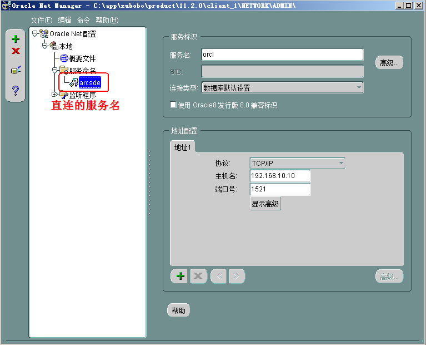Screen dimensions: 426x345
Task: Click the Oracle Net Manager title bar icon
Action: pos(6,6)
